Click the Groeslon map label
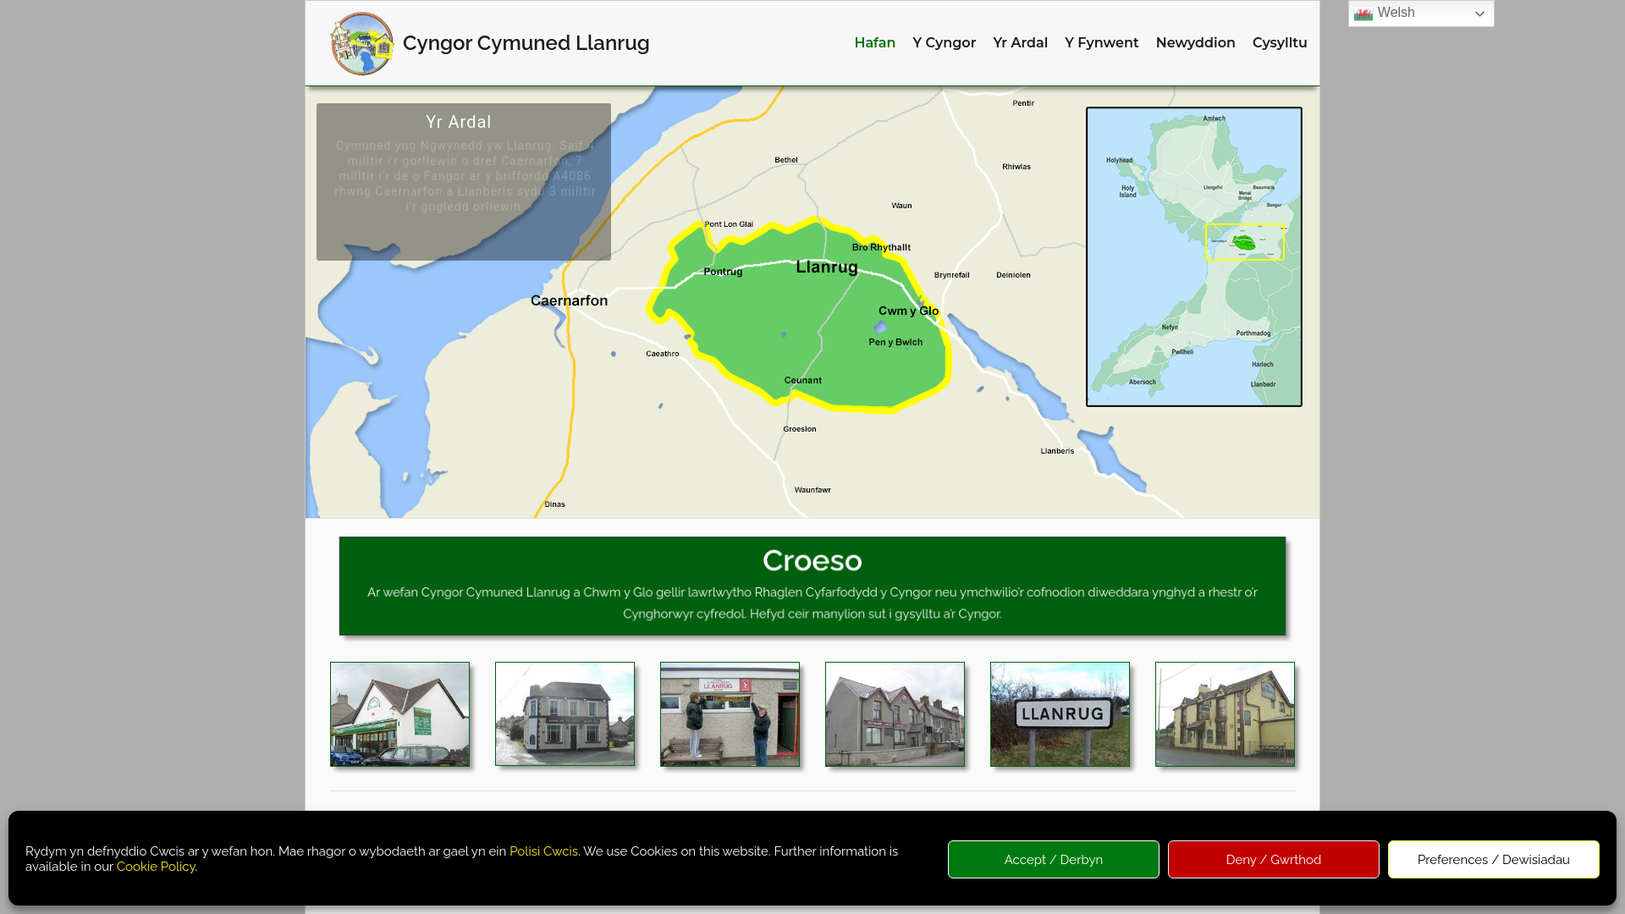 799,429
